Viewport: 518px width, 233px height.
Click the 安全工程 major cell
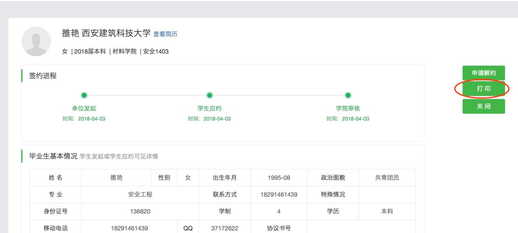pos(140,195)
